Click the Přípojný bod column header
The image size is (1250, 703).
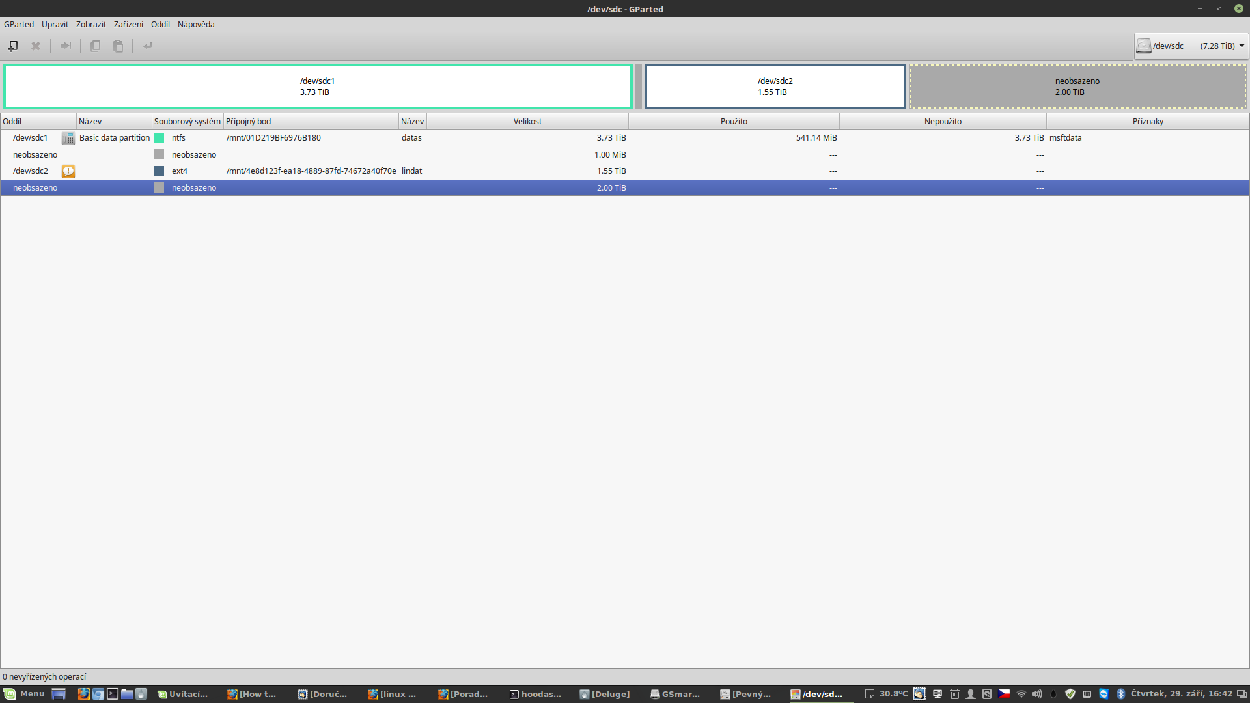point(311,121)
